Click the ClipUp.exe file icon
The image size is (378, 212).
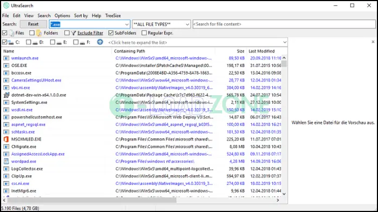[x=6, y=176]
